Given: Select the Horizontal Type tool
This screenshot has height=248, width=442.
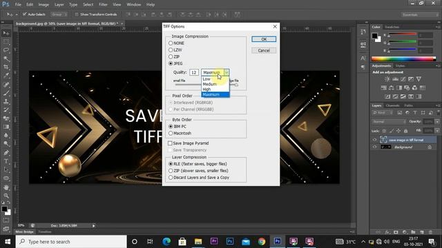Looking at the screenshot, I should 6,161.
